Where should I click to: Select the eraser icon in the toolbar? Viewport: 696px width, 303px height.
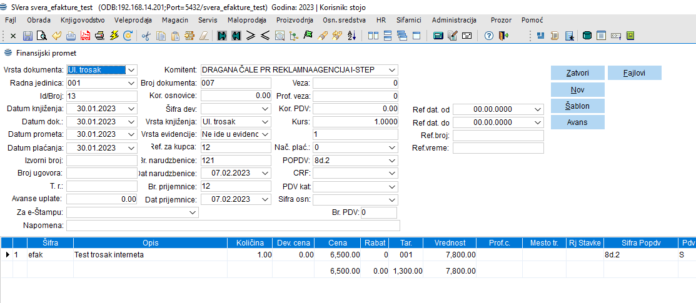[x=203, y=36]
